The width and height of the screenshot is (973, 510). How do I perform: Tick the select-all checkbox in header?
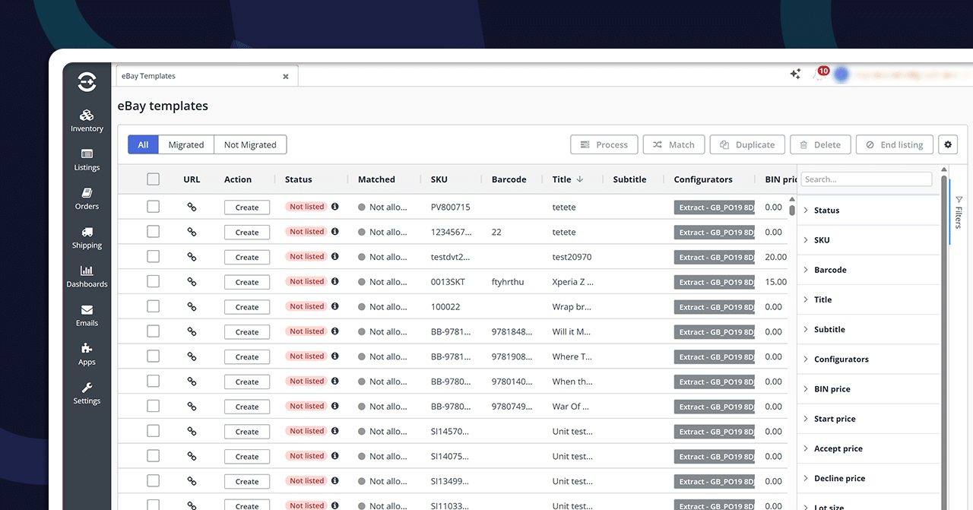153,179
